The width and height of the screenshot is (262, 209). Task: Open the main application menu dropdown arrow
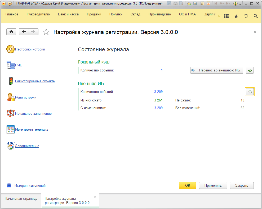tap(10, 3)
